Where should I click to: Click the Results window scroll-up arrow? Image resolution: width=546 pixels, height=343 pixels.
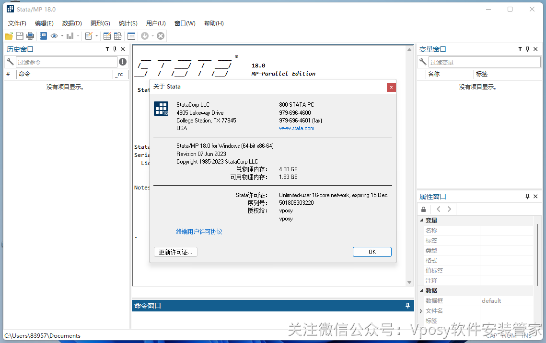click(409, 50)
